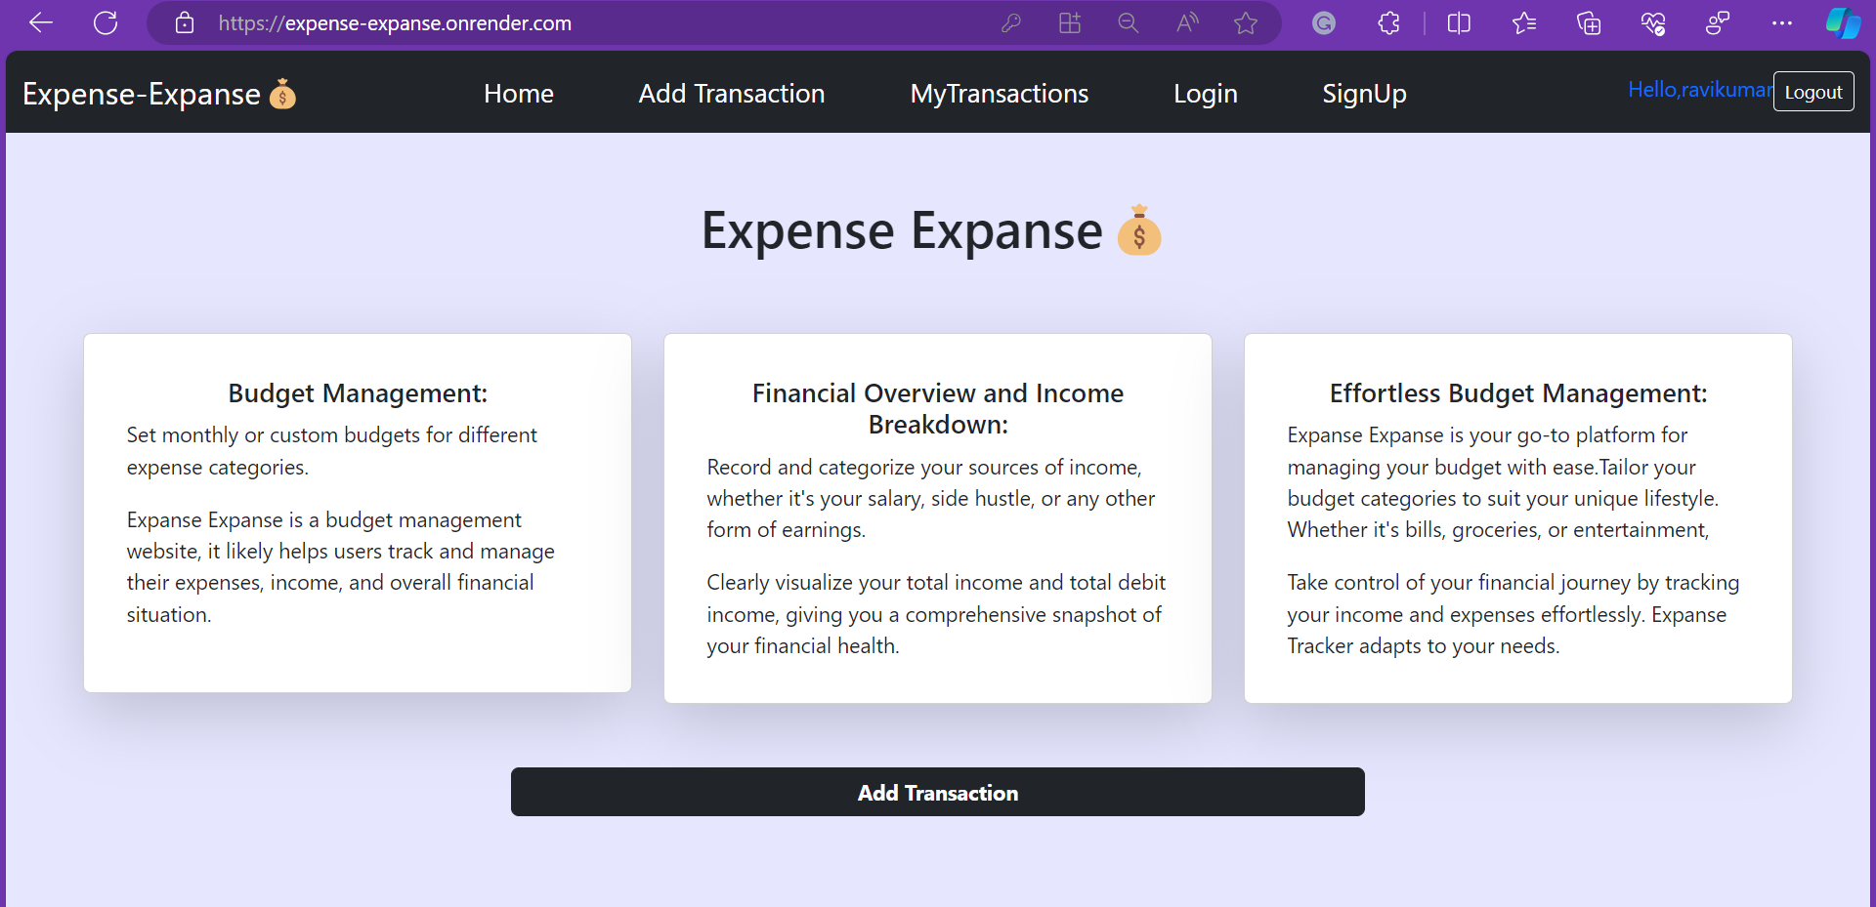The image size is (1876, 907).
Task: Open MyTransactions from the navbar
Action: (x=999, y=94)
